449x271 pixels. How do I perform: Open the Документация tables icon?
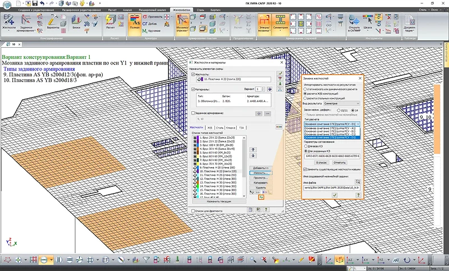(410, 24)
